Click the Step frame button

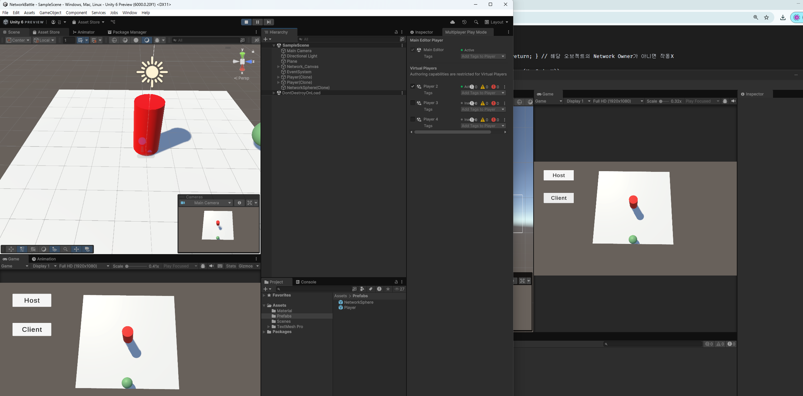269,22
